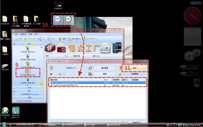This screenshot has height=127, width=203.
Task: Click the Desktop output path in status bar
Action: point(24,101)
